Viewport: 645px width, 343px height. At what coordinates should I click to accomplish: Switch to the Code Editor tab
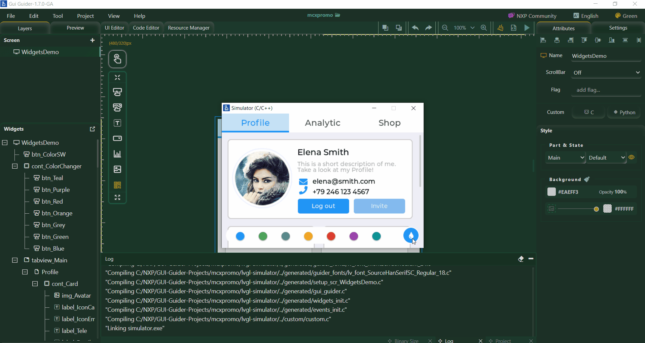pos(146,28)
